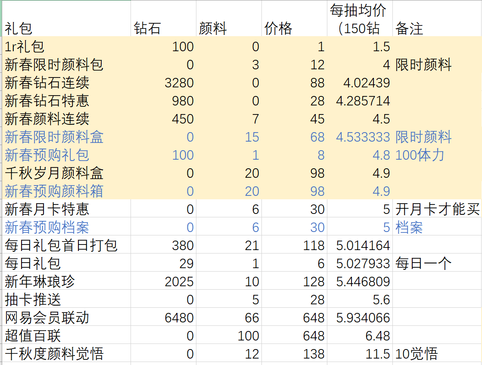This screenshot has height=365, width=482.
Task: Select the blue average value 4.8
Action: click(x=381, y=155)
